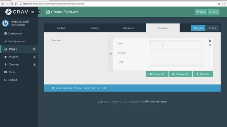Viewport: 227px width, 127px height.
Task: Click the Pages count badge 10
Action: click(34, 49)
